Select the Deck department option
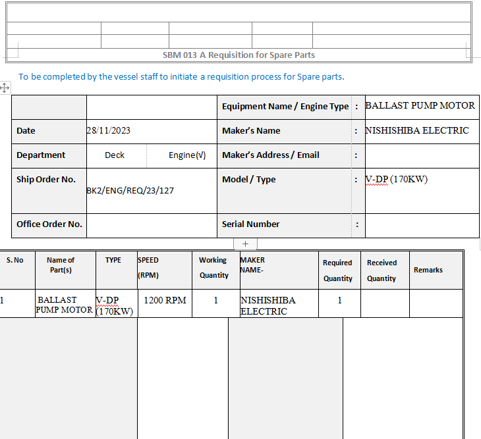Image resolution: width=481 pixels, height=439 pixels. 115,155
